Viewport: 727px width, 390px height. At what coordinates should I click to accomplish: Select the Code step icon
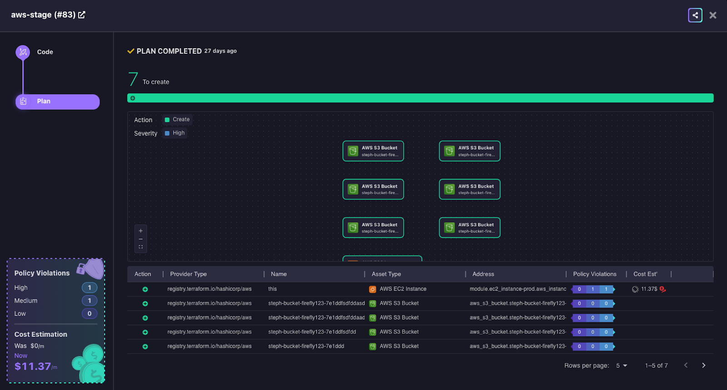point(23,52)
